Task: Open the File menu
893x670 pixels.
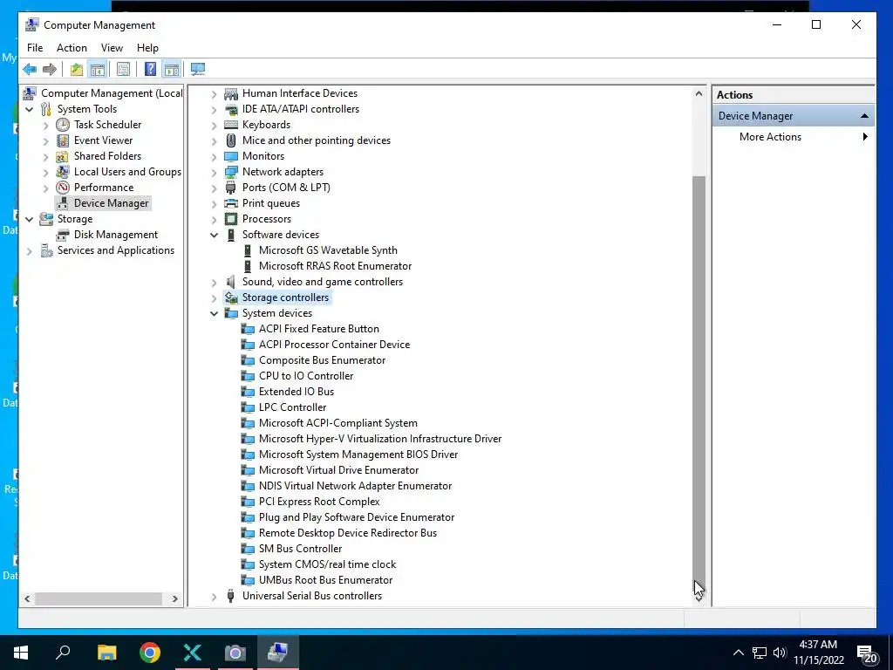Action: (x=35, y=48)
